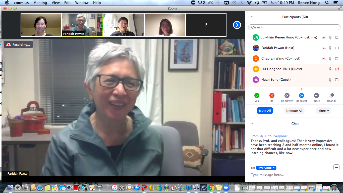Screen dimensions: 343x193
Task: Click the red no reaction icon
Action: [272, 95]
